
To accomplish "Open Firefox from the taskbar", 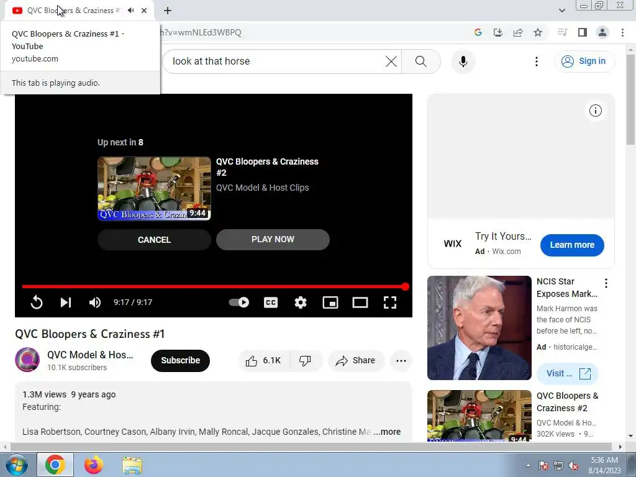I will [93, 465].
